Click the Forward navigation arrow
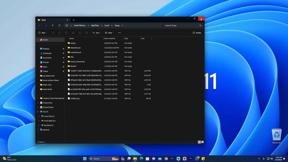The height and width of the screenshot is (162, 288). (46, 26)
